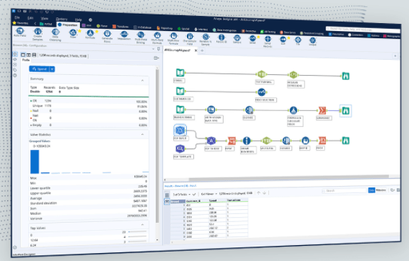Open the View menu
Image resolution: width=409 pixels, height=261 pixels.
click(x=45, y=19)
